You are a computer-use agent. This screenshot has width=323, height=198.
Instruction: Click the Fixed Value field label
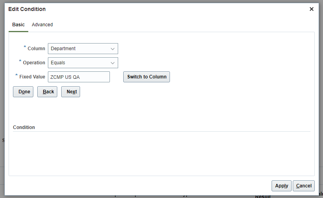pyautogui.click(x=32, y=77)
